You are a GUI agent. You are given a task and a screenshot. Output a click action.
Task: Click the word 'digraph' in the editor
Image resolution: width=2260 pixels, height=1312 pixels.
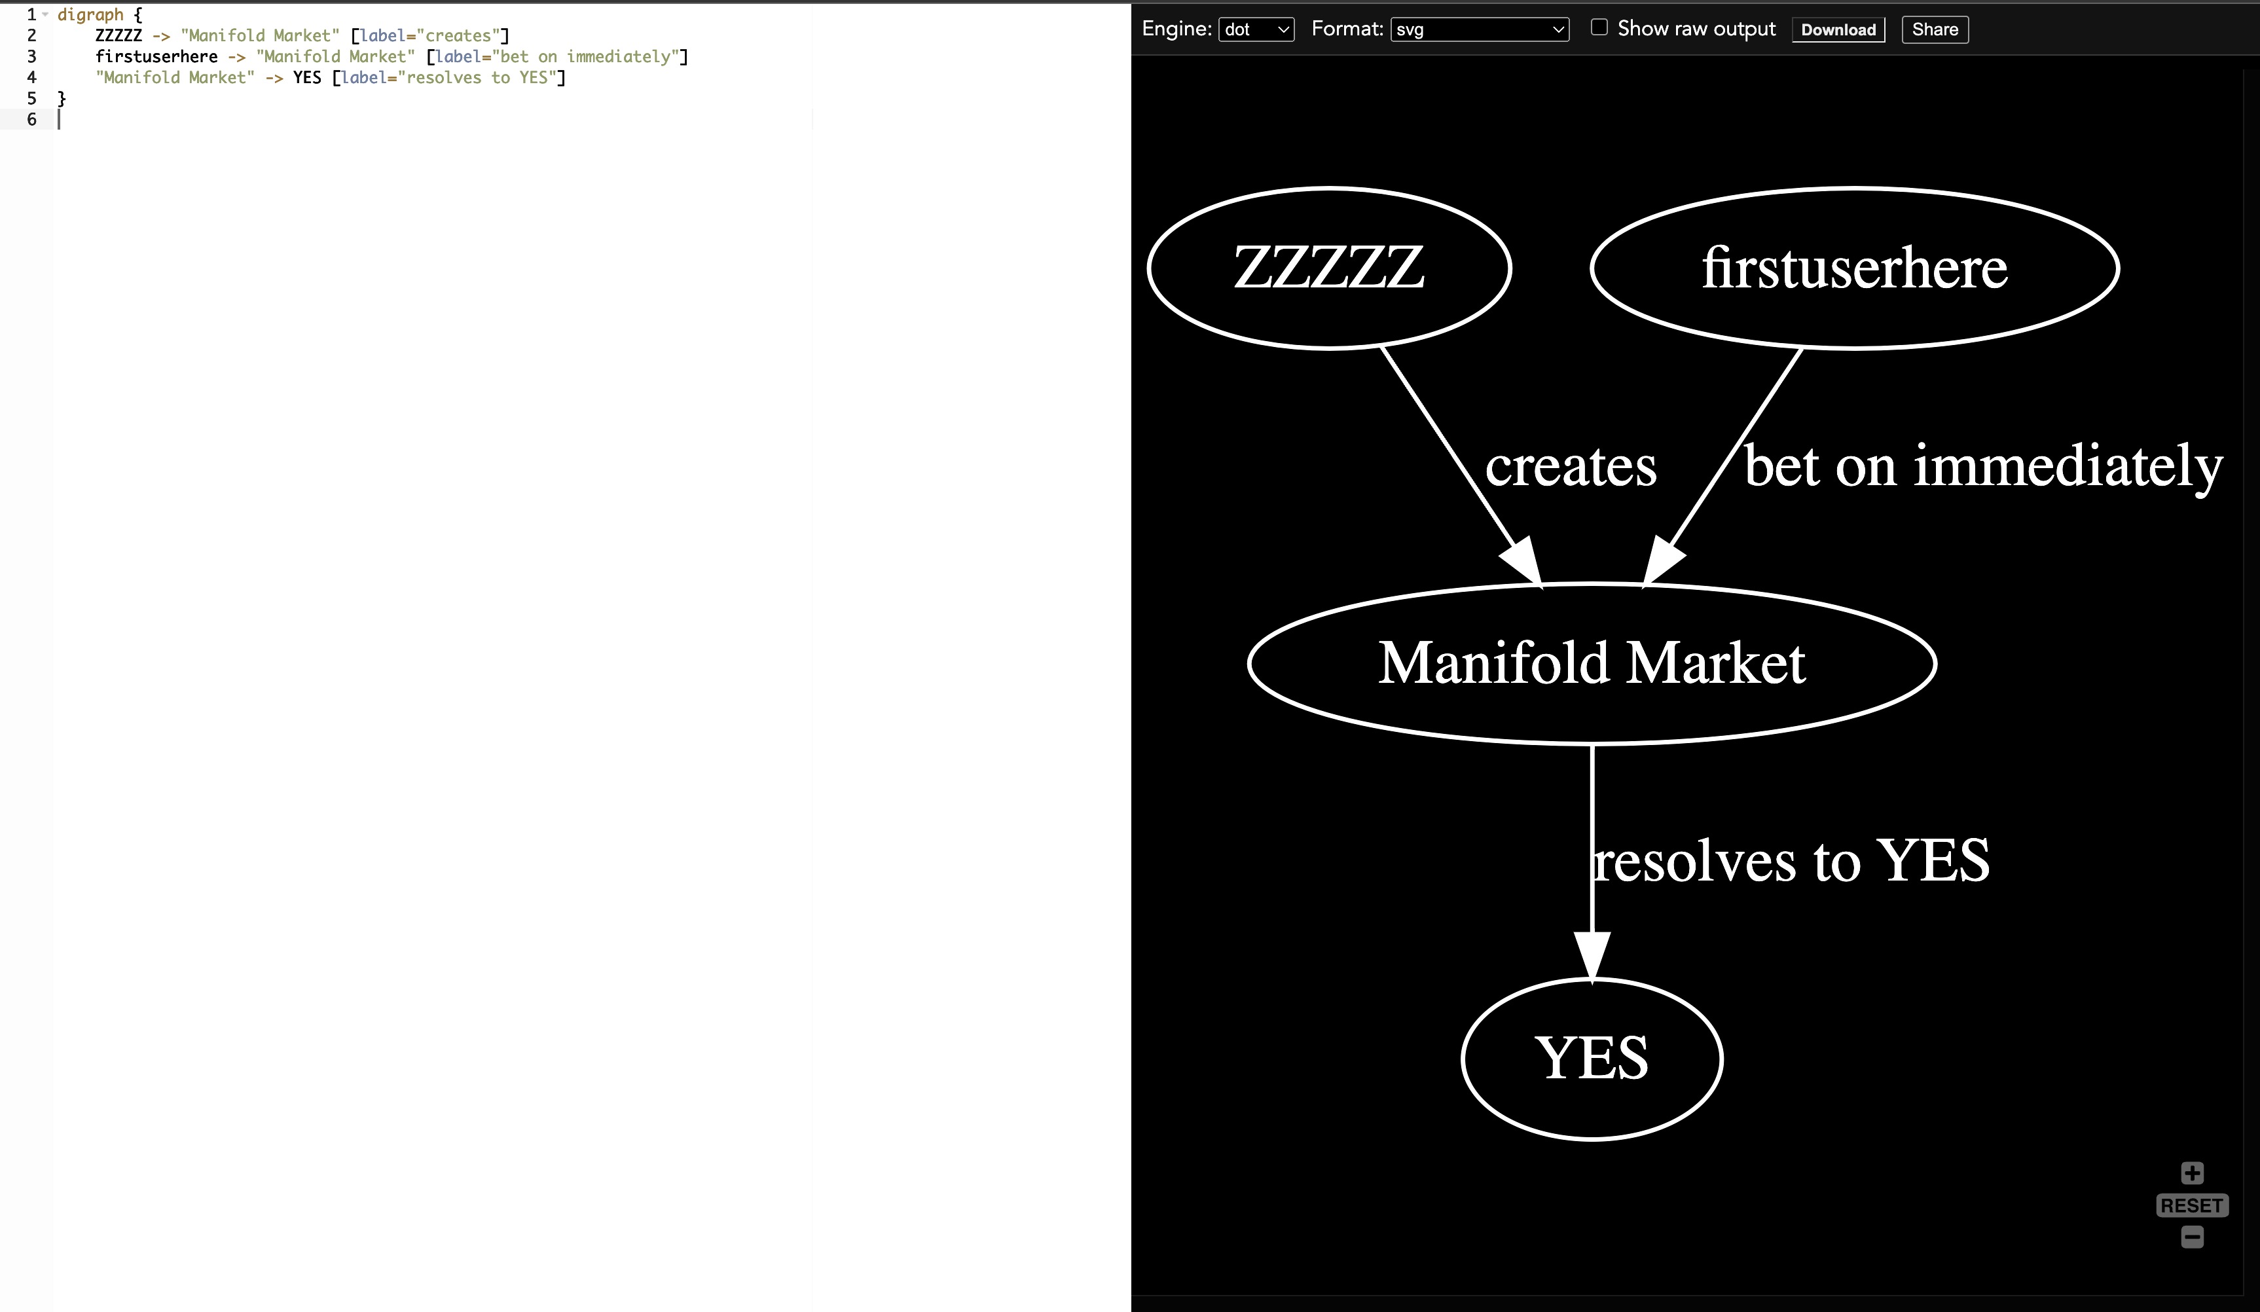coord(90,14)
